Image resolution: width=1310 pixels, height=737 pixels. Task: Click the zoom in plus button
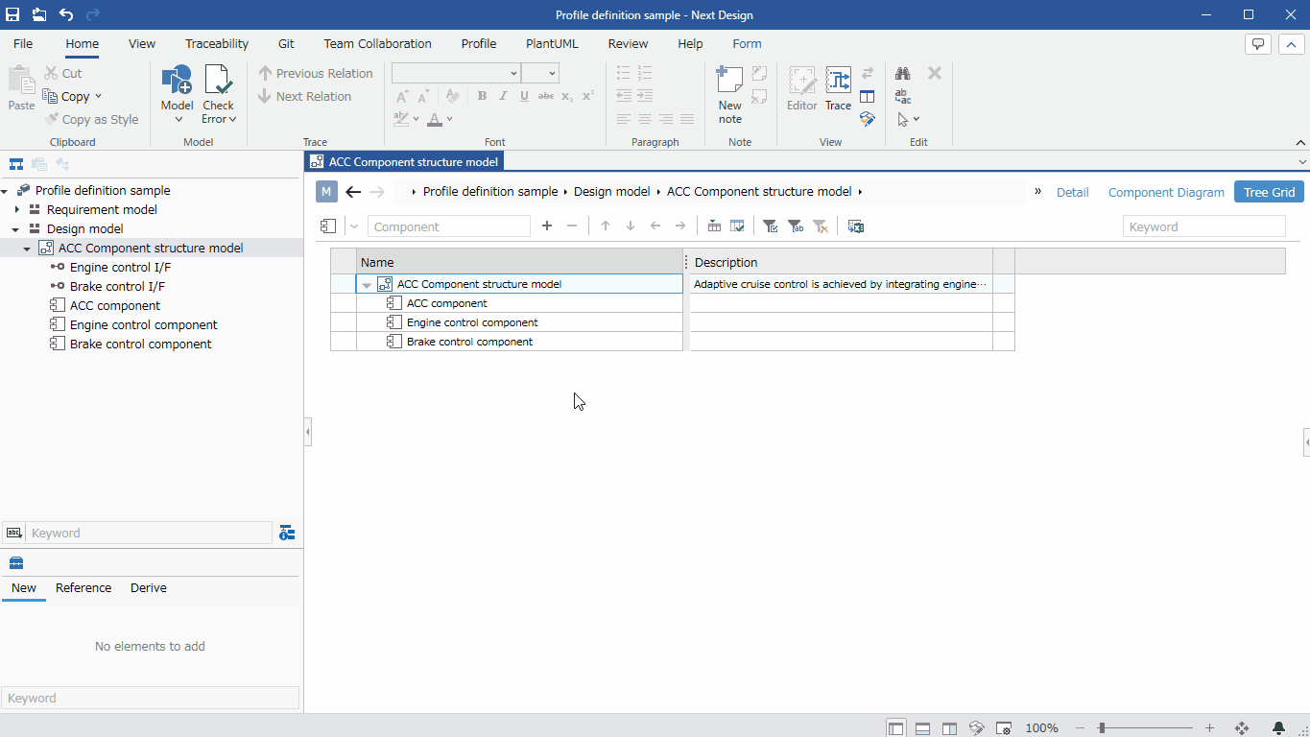tap(1209, 728)
